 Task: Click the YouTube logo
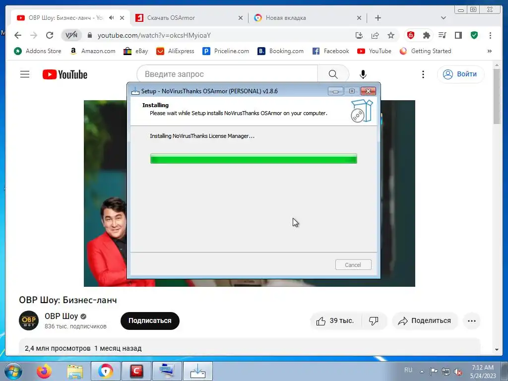click(x=65, y=74)
